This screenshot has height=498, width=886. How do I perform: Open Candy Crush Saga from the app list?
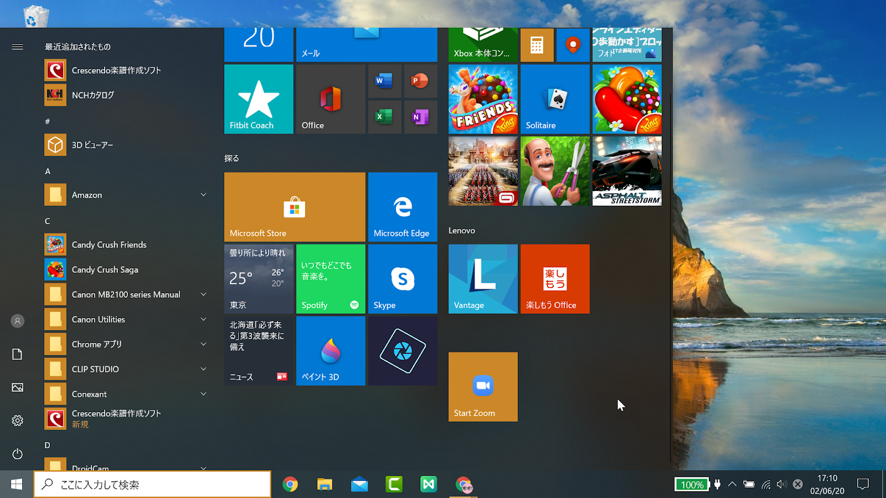127,269
